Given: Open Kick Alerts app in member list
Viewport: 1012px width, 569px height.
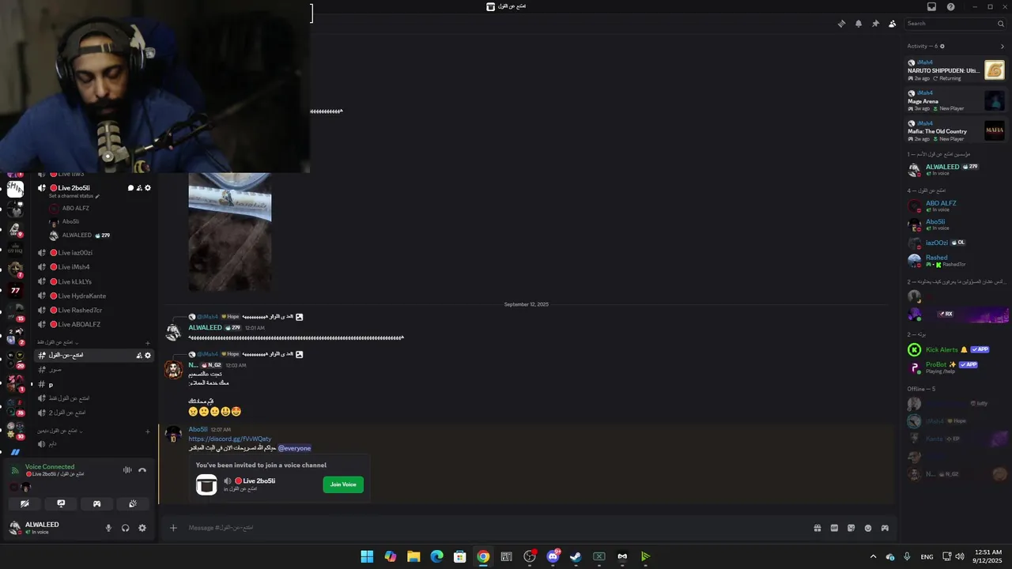Looking at the screenshot, I should 956,349.
